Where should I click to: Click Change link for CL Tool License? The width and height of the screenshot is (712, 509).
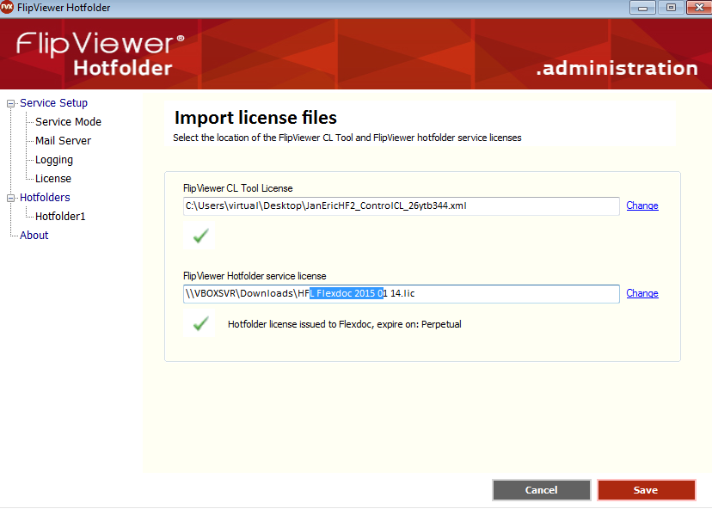(x=642, y=205)
